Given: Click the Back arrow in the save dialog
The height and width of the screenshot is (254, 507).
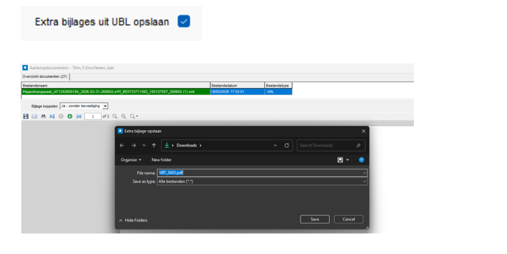Looking at the screenshot, I should 122,145.
